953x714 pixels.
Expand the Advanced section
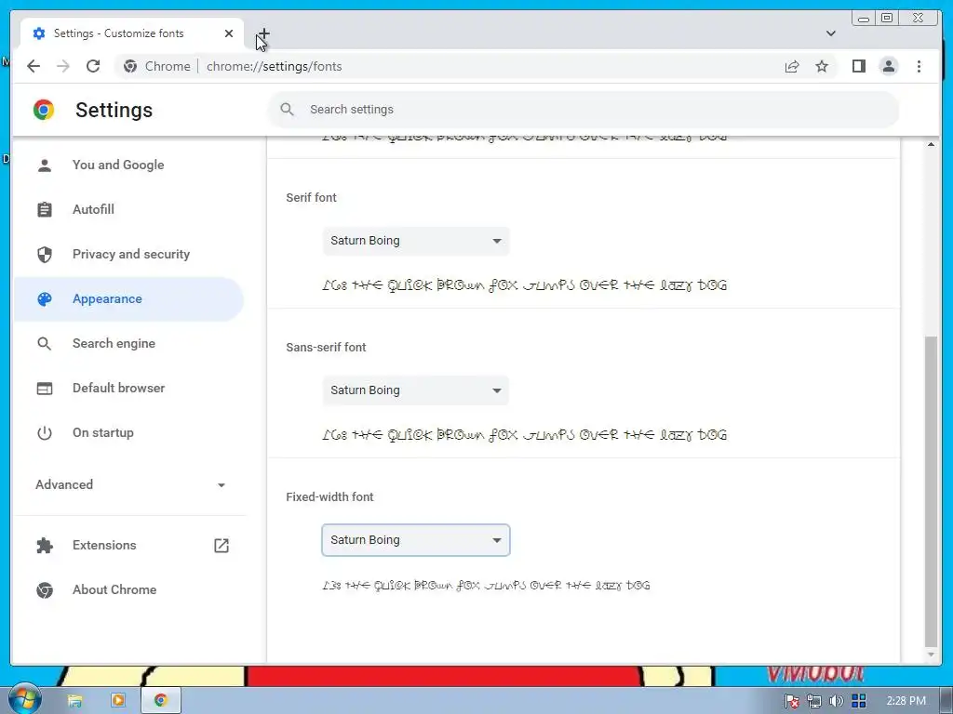[130, 484]
